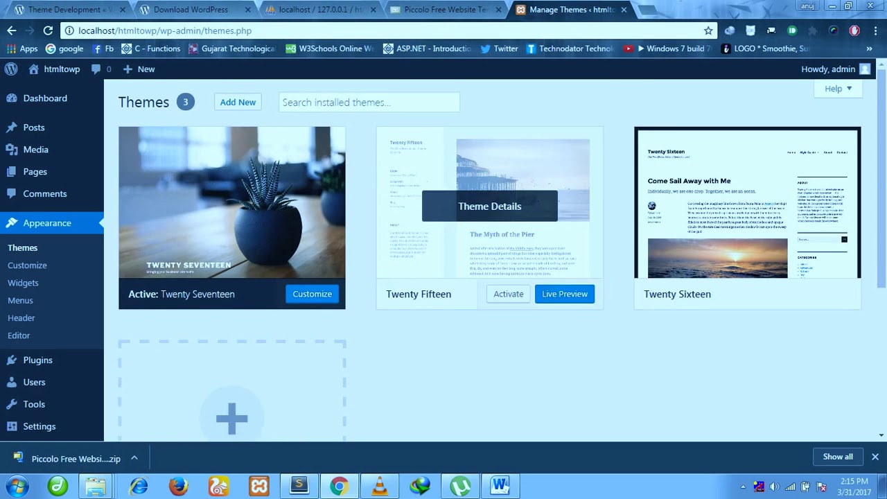Expand the Help dropdown
887x499 pixels.
(838, 89)
